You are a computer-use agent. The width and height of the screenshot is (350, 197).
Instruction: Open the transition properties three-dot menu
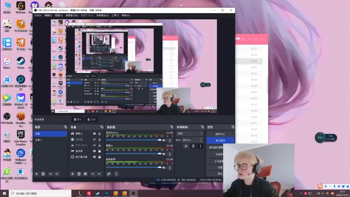[200, 146]
